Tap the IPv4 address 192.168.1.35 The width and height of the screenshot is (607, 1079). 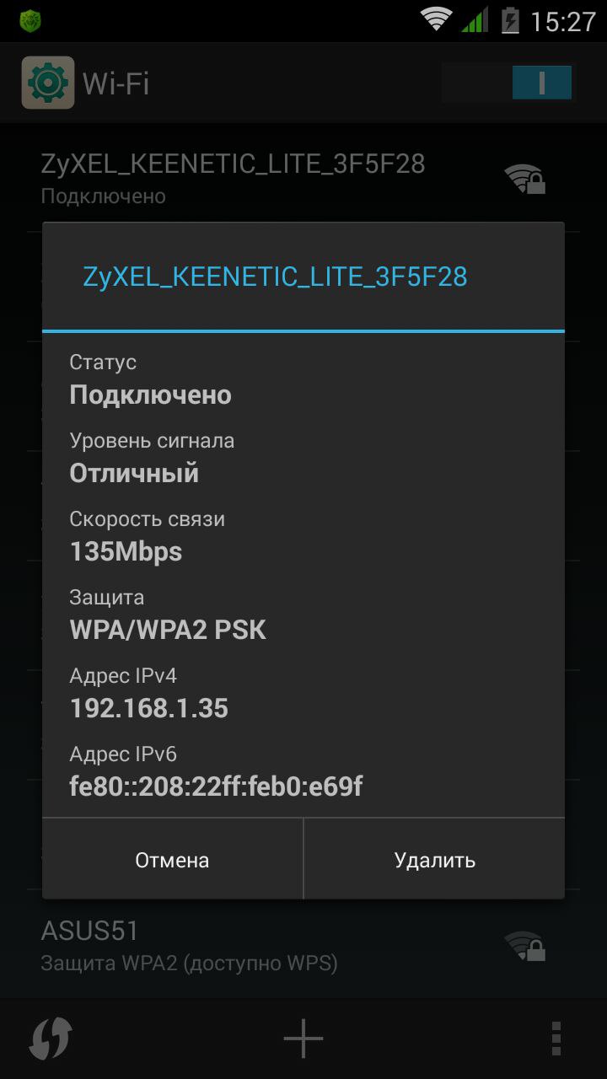tap(148, 708)
